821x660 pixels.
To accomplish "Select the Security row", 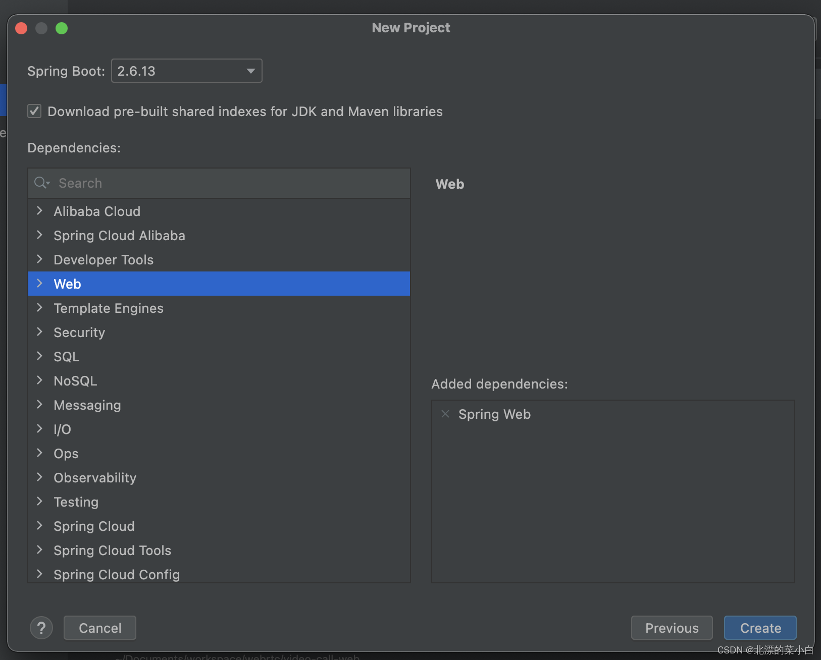I will (x=219, y=332).
